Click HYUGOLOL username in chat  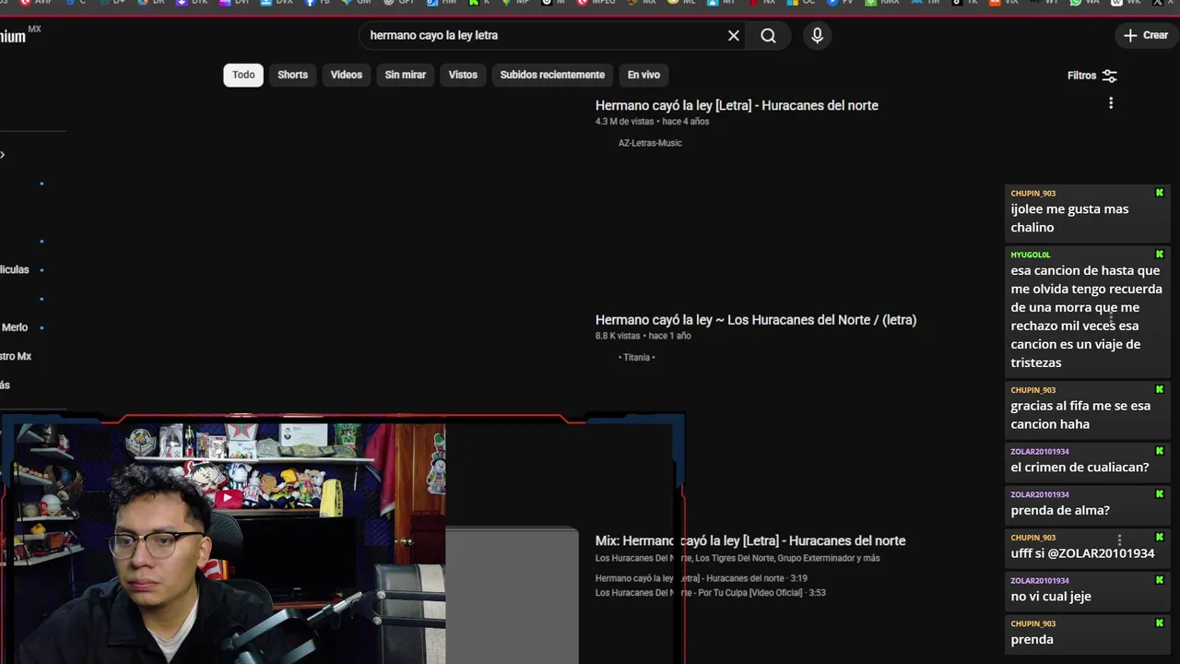[x=1030, y=255]
